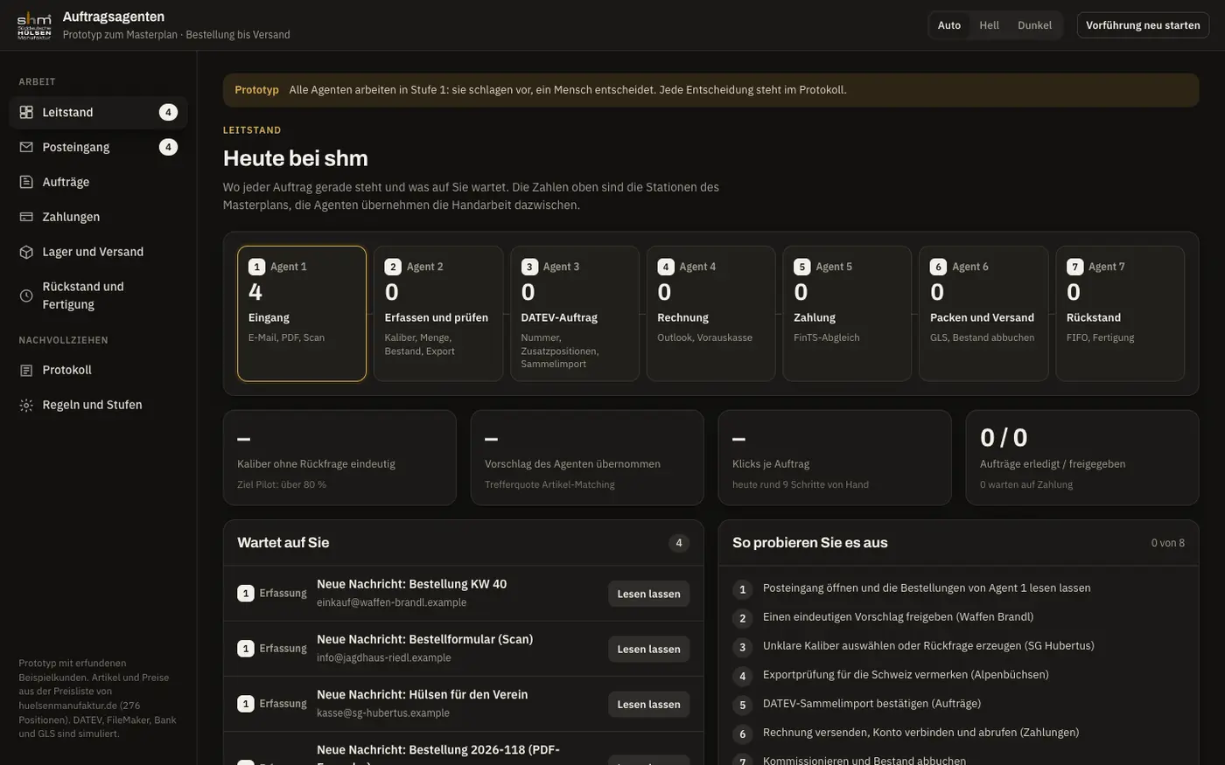Click the Protokoll list icon
The width and height of the screenshot is (1225, 765).
point(26,370)
